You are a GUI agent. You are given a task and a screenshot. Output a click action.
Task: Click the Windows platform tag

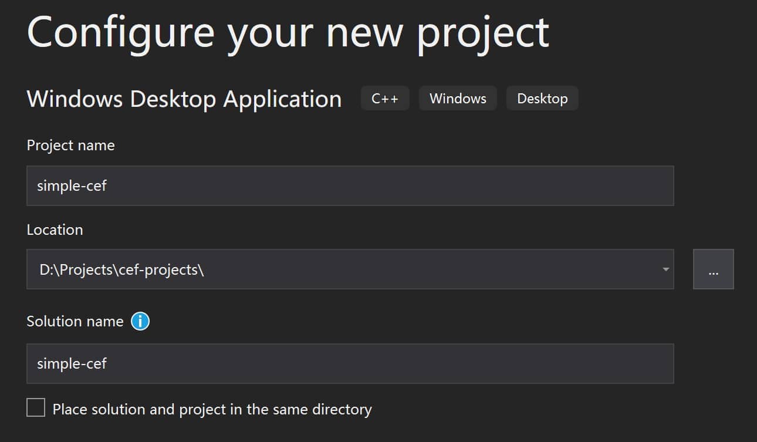[x=458, y=98]
